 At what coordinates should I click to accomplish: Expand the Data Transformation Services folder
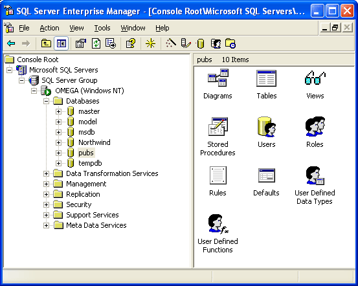pos(46,173)
